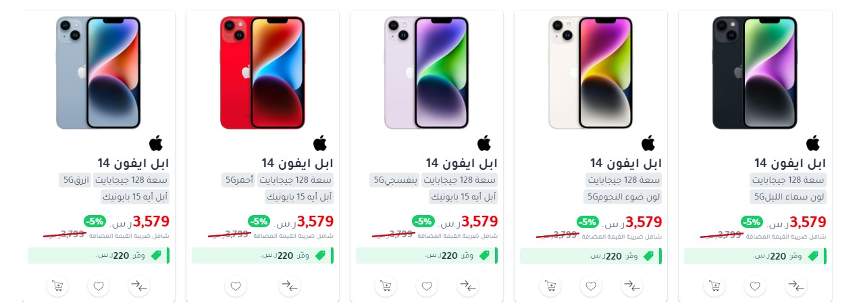Viewport: 859px width, 302px height.
Task: Click Apple logo on starlight iPhone card
Action: [x=648, y=143]
